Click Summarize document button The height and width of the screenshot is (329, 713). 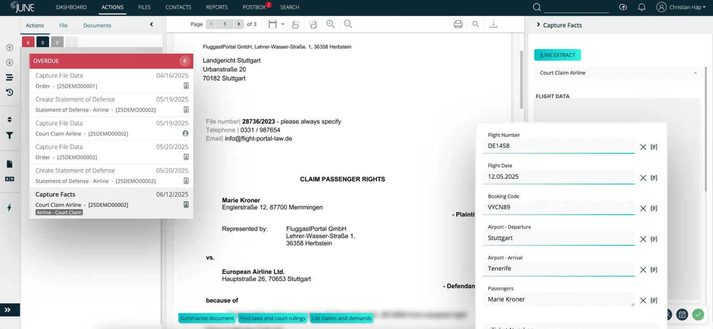click(x=207, y=318)
